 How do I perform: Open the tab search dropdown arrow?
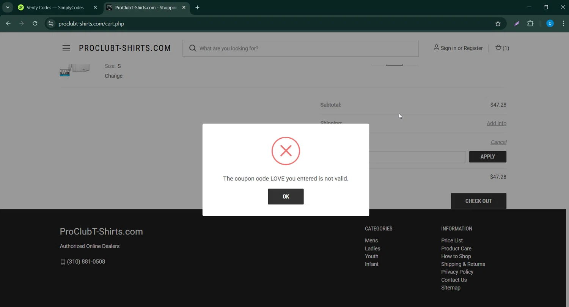pos(8,8)
